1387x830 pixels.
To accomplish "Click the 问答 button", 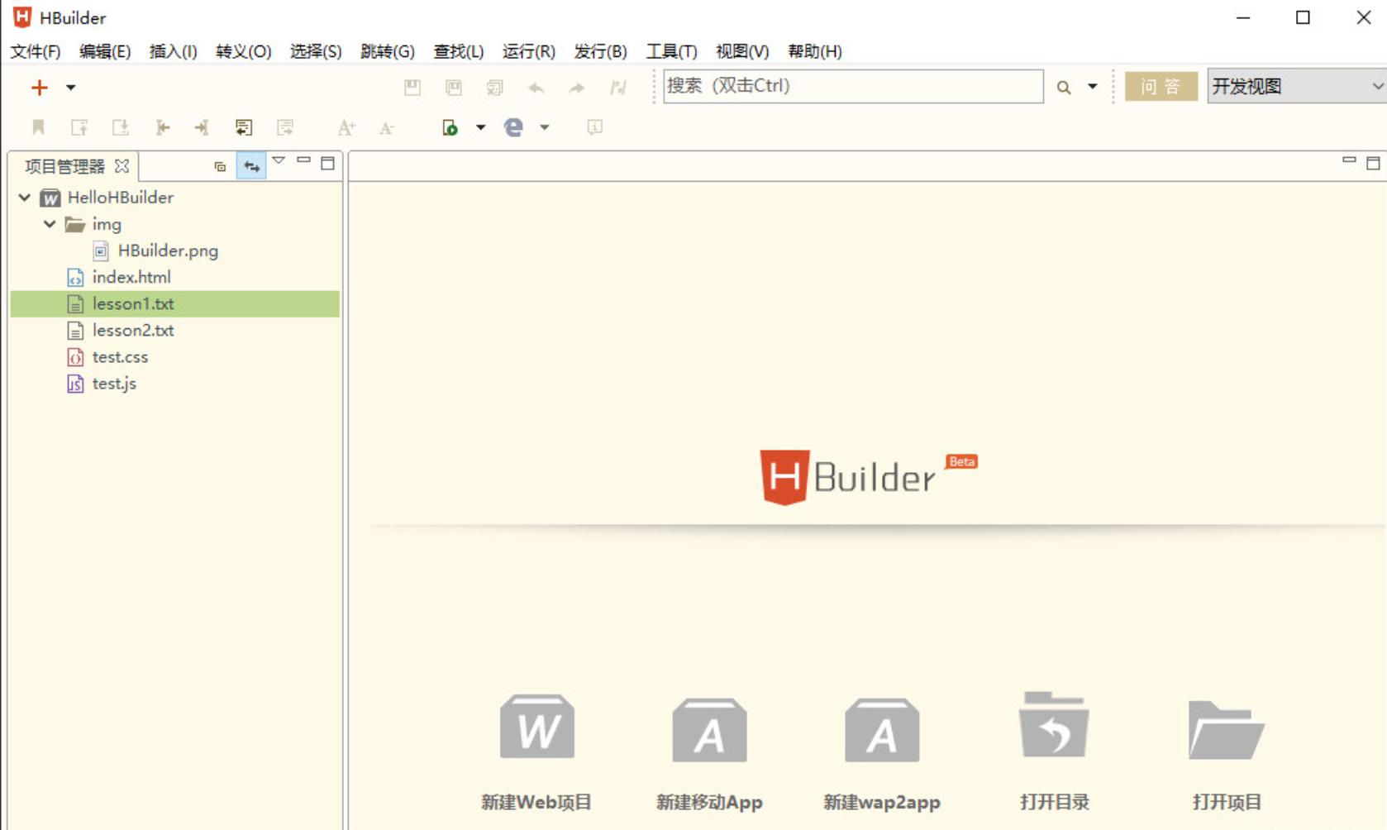I will click(x=1161, y=86).
